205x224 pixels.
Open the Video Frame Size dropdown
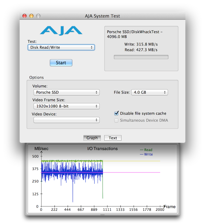[67, 106]
